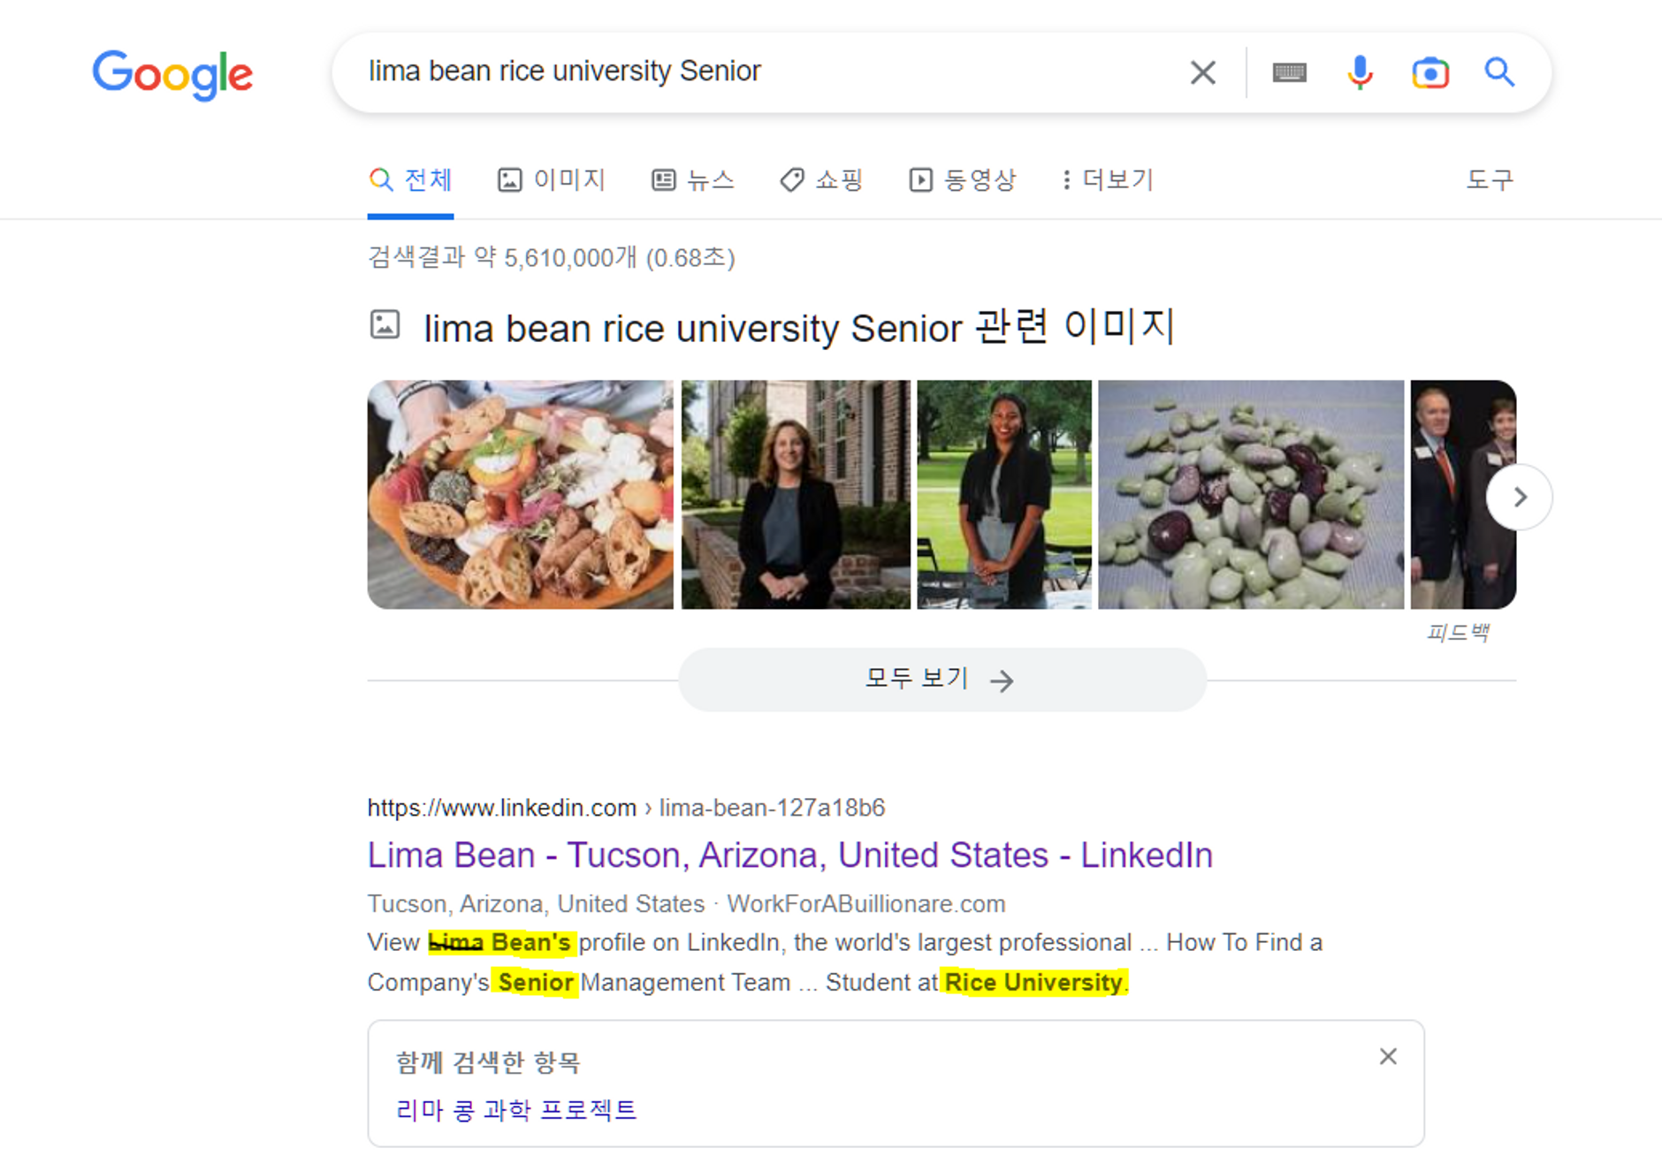Click the image icon beside 관련 이미지 heading
This screenshot has height=1171, width=1662.
pyautogui.click(x=385, y=325)
